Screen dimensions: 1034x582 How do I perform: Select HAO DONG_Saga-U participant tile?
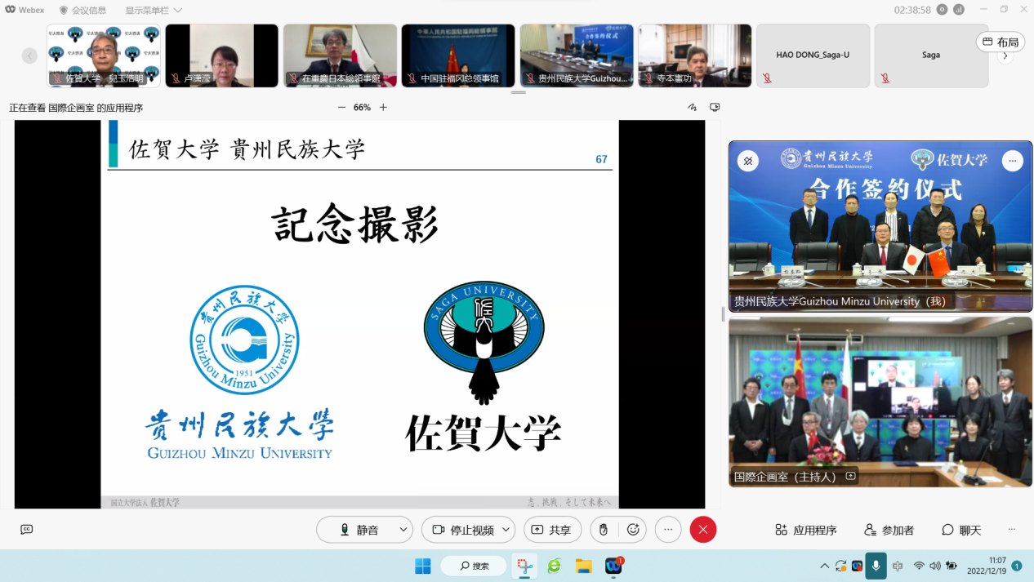coord(813,56)
